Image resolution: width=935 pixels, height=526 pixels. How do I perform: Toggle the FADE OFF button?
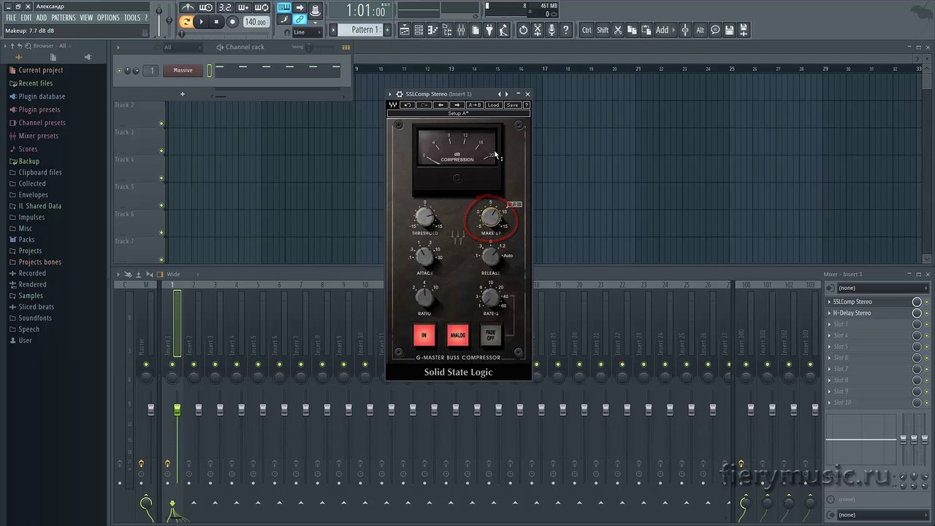491,335
